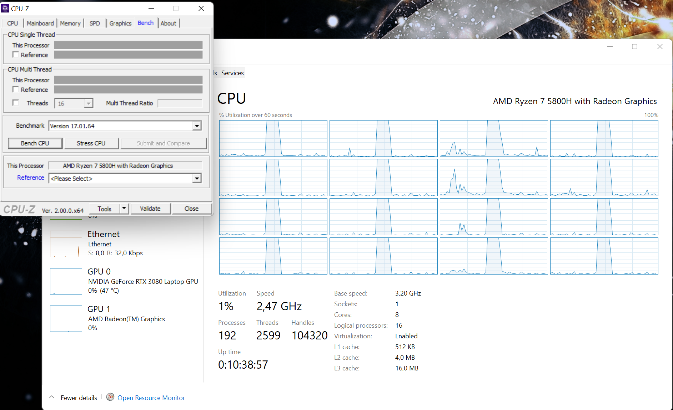Viewport: 673px width, 410px height.
Task: Click the 192 Processes value
Action: (227, 335)
